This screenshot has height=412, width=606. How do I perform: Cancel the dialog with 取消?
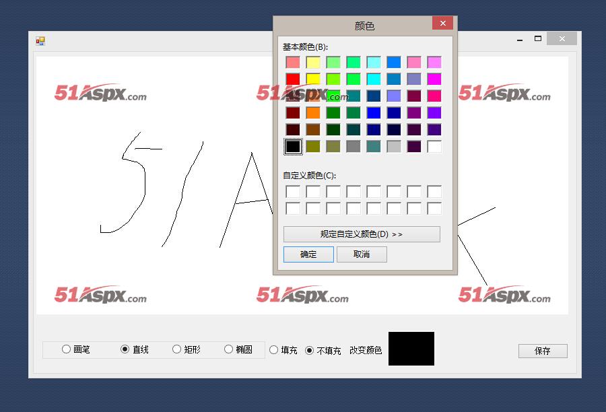[x=362, y=254]
